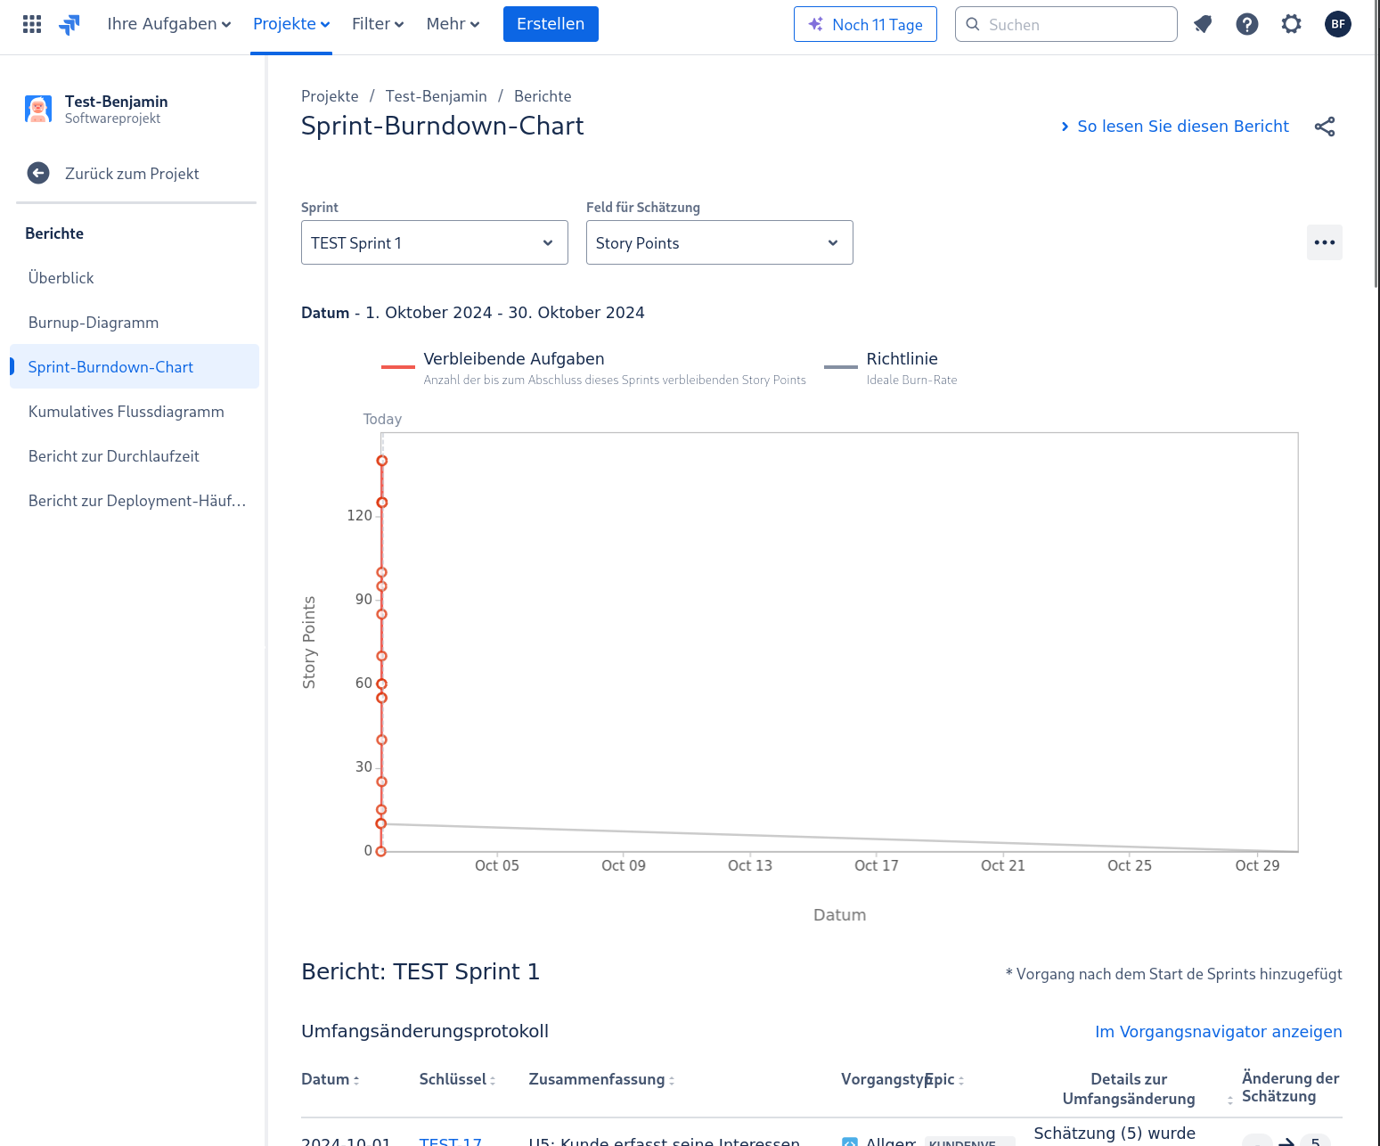Click the Noch 11 Tage trial button
The image size is (1380, 1146).
pos(865,24)
